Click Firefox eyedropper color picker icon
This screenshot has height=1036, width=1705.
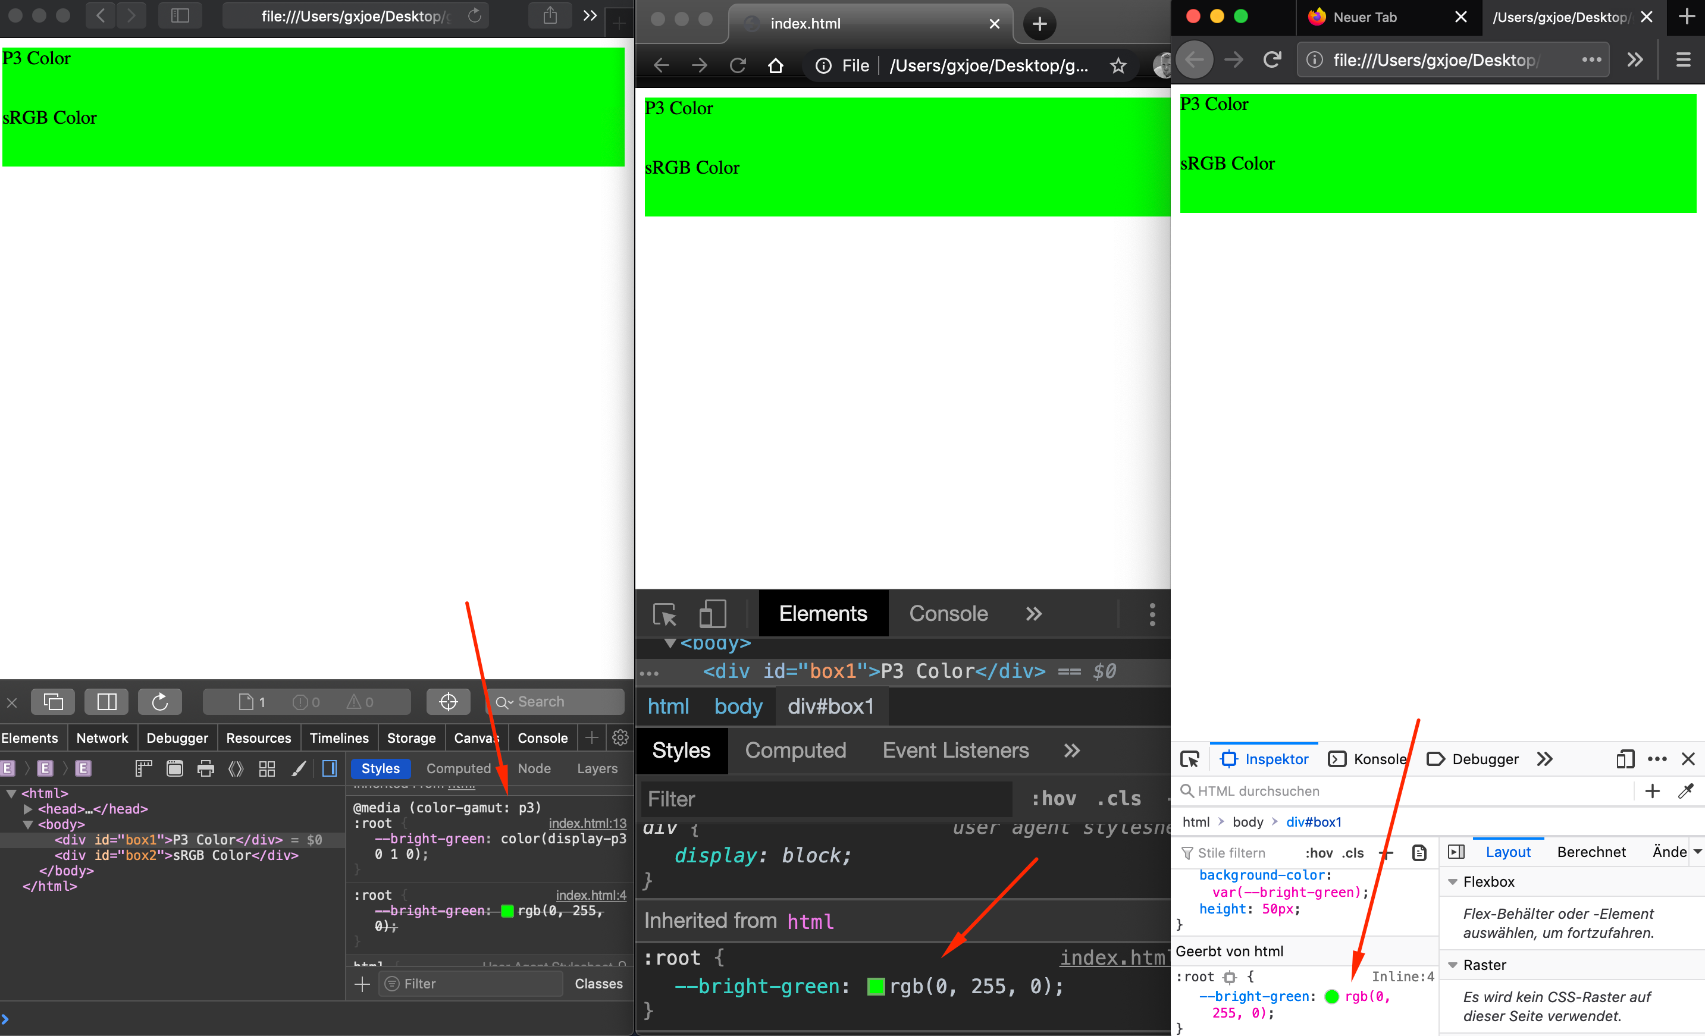click(1685, 790)
